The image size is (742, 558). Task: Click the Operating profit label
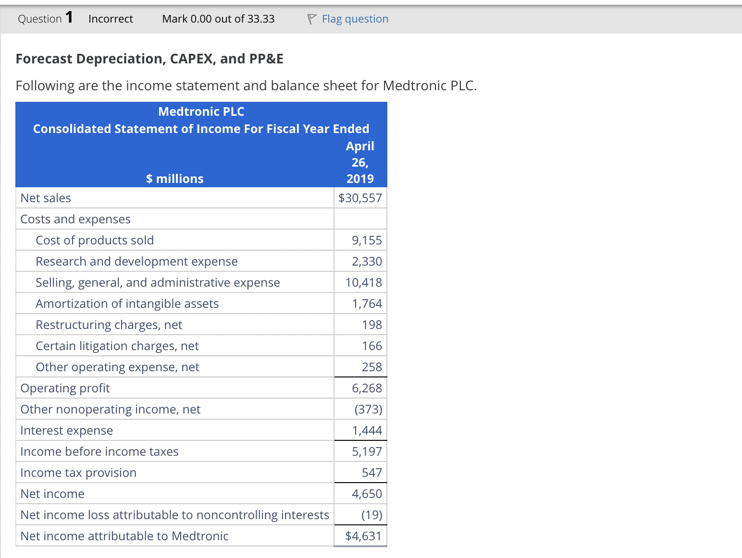coord(65,388)
